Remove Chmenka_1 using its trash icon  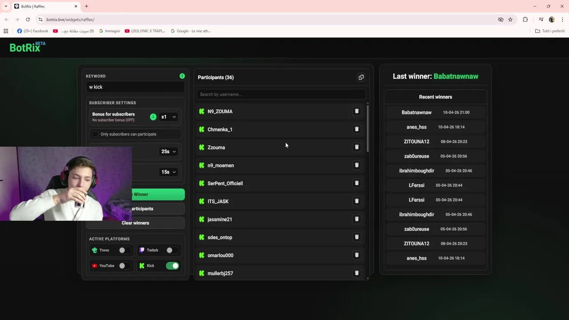357,129
